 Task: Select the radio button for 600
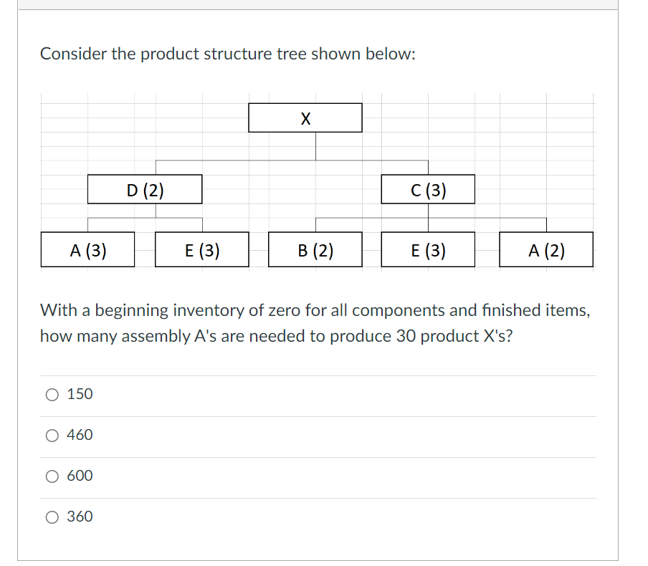pyautogui.click(x=51, y=476)
